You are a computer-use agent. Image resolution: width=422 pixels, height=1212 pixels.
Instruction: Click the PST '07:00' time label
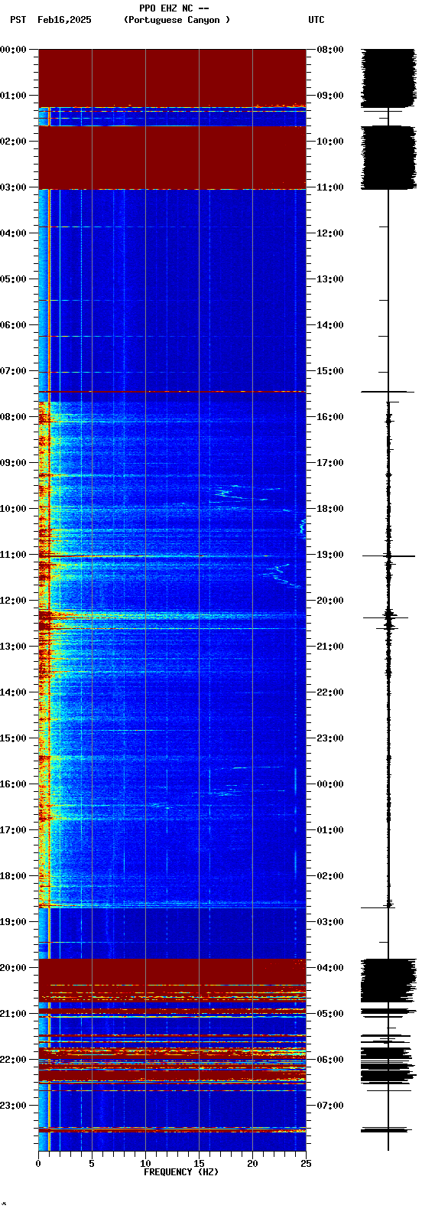[14, 371]
